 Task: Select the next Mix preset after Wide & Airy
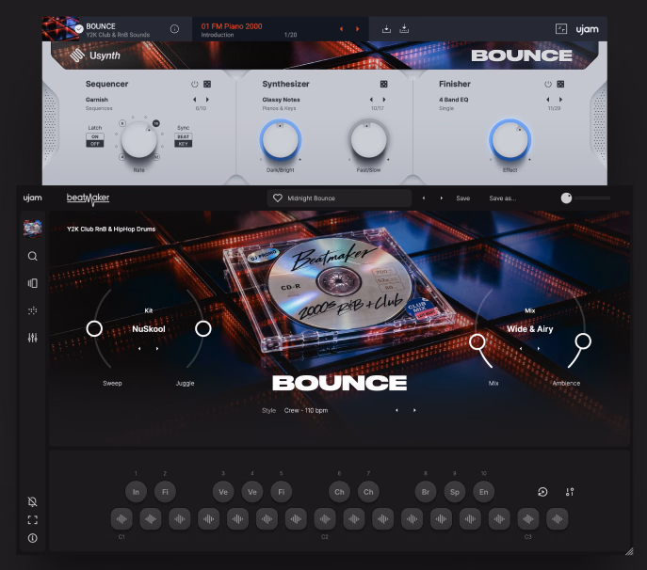coord(539,349)
